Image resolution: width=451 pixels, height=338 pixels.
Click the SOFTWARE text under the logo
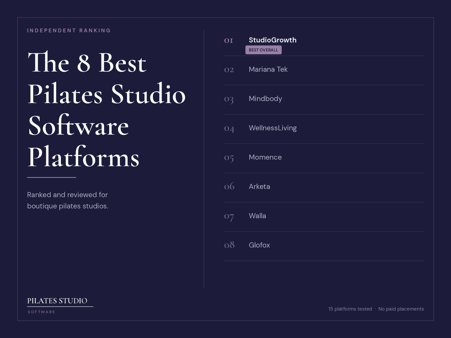(x=41, y=312)
